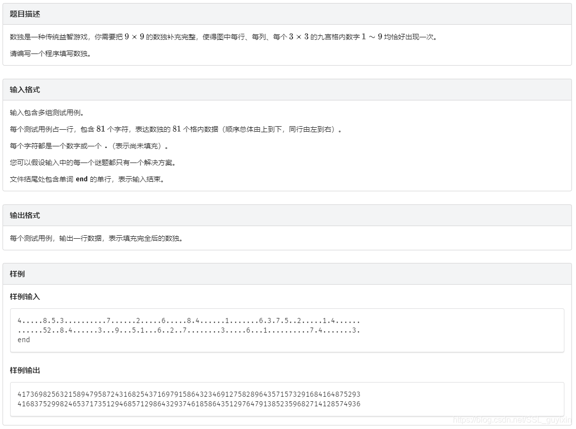The image size is (576, 429).
Task: Click the first sample output line starting 417369825
Action: pyautogui.click(x=189, y=394)
